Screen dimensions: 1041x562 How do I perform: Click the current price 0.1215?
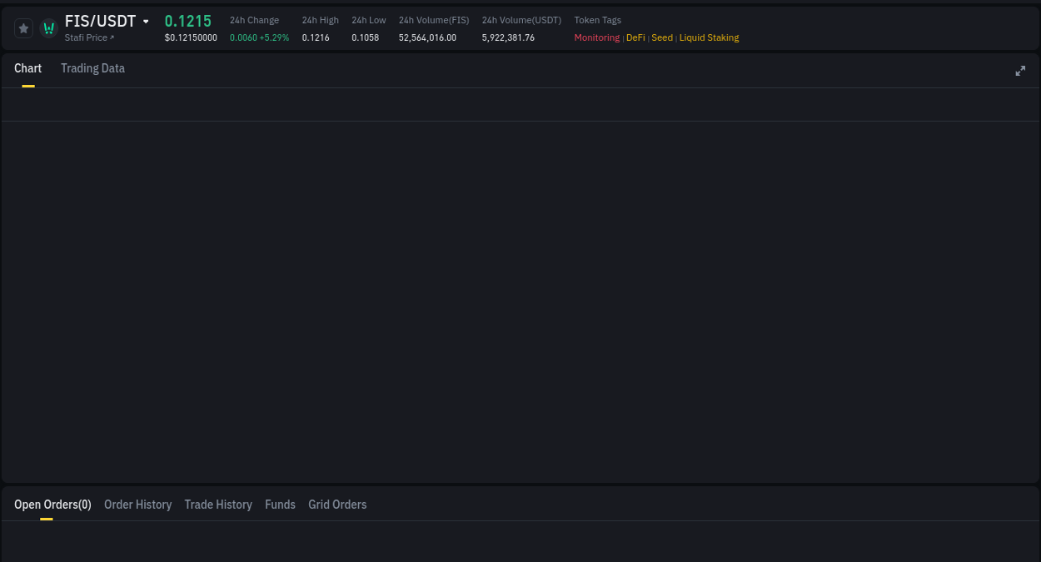click(188, 21)
